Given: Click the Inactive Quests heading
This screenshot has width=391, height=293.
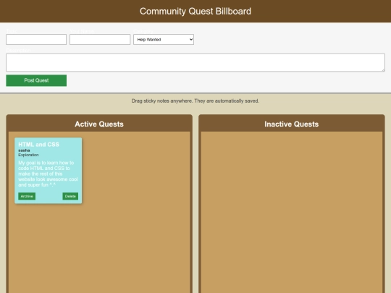Looking at the screenshot, I should point(292,124).
